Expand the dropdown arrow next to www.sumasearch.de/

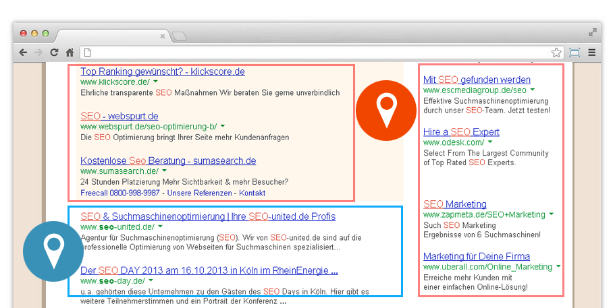point(164,171)
